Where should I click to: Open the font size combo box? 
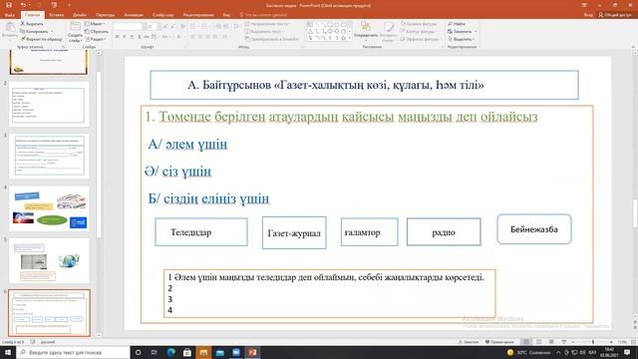[x=152, y=27]
